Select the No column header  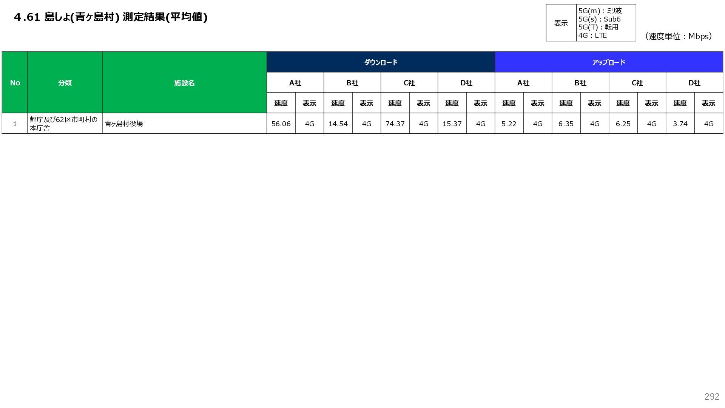click(15, 83)
